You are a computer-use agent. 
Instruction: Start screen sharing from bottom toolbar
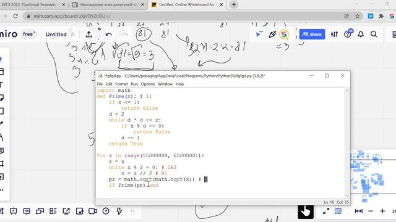(x=66, y=211)
